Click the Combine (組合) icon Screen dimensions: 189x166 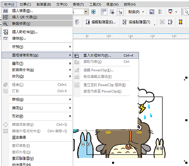[x=5, y=85]
